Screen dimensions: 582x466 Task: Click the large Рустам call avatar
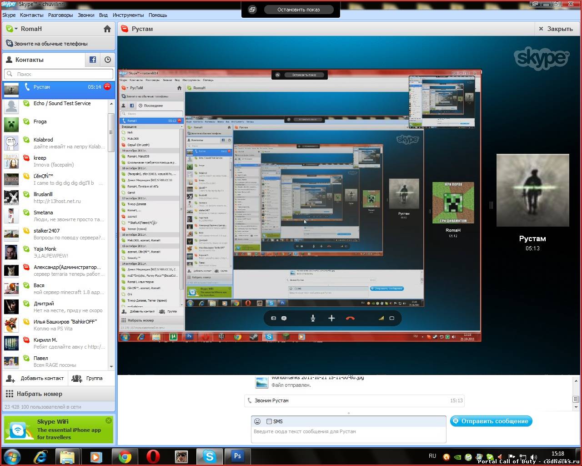click(x=532, y=190)
